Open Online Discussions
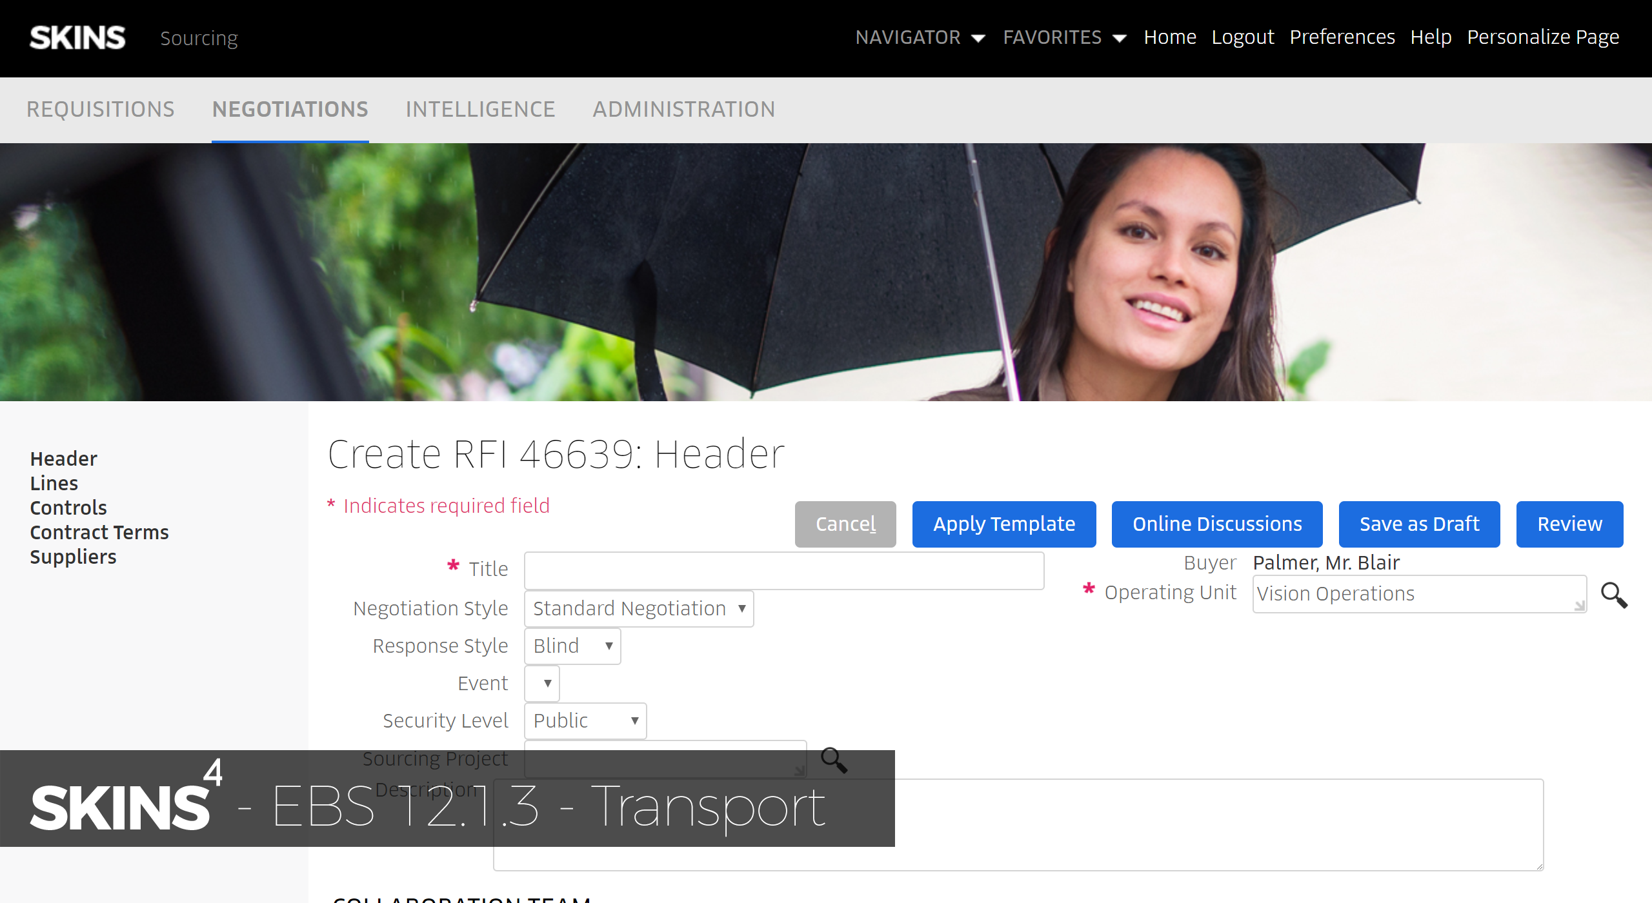Viewport: 1652px width, 903px height. [1217, 524]
